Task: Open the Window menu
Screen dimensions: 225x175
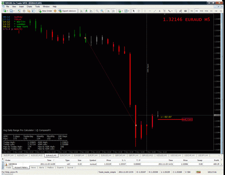Action: tap(46, 6)
